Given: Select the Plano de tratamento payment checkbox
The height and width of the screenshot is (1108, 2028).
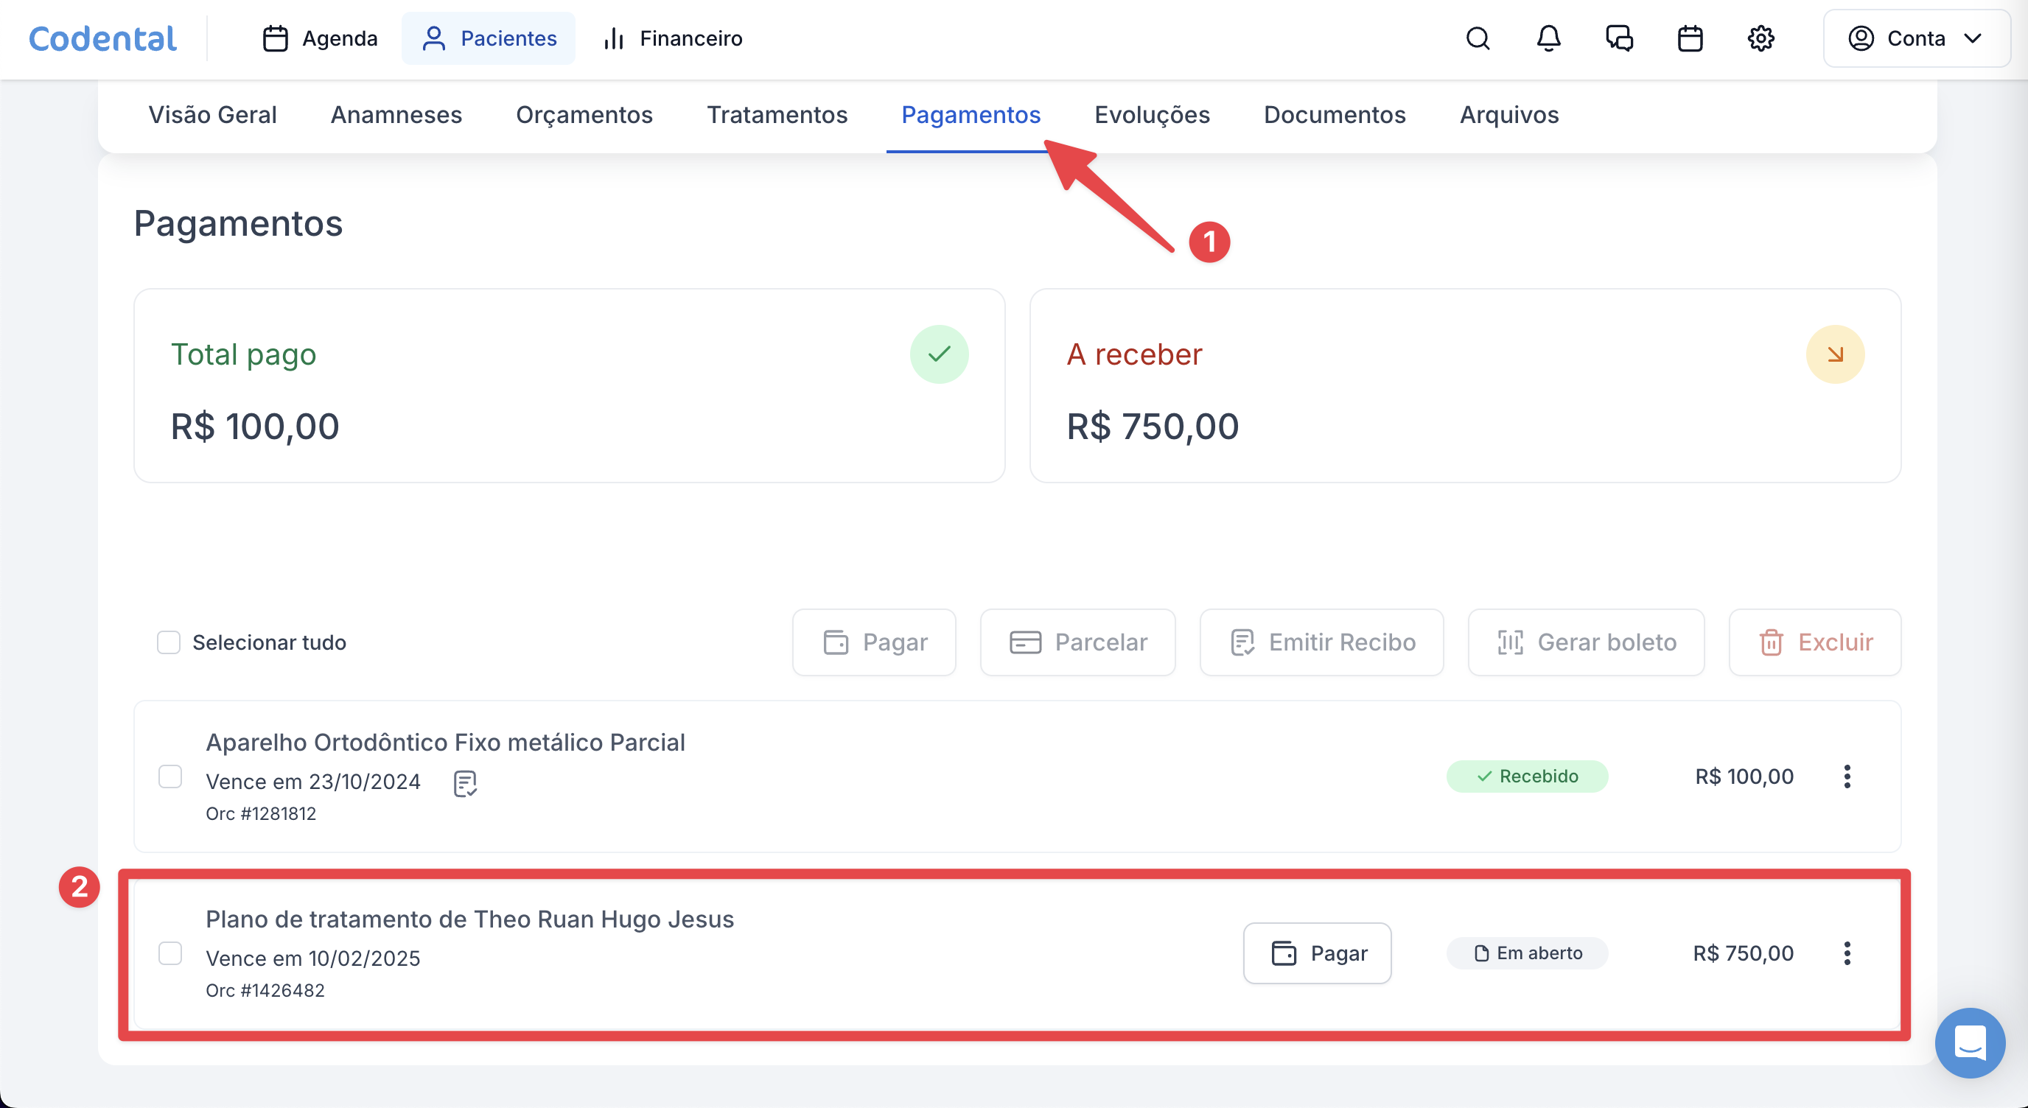Looking at the screenshot, I should 170,953.
